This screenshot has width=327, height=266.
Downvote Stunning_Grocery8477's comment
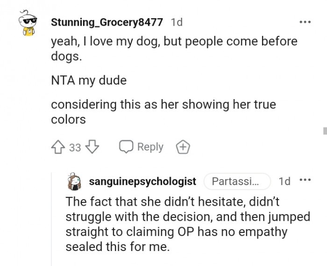(93, 147)
